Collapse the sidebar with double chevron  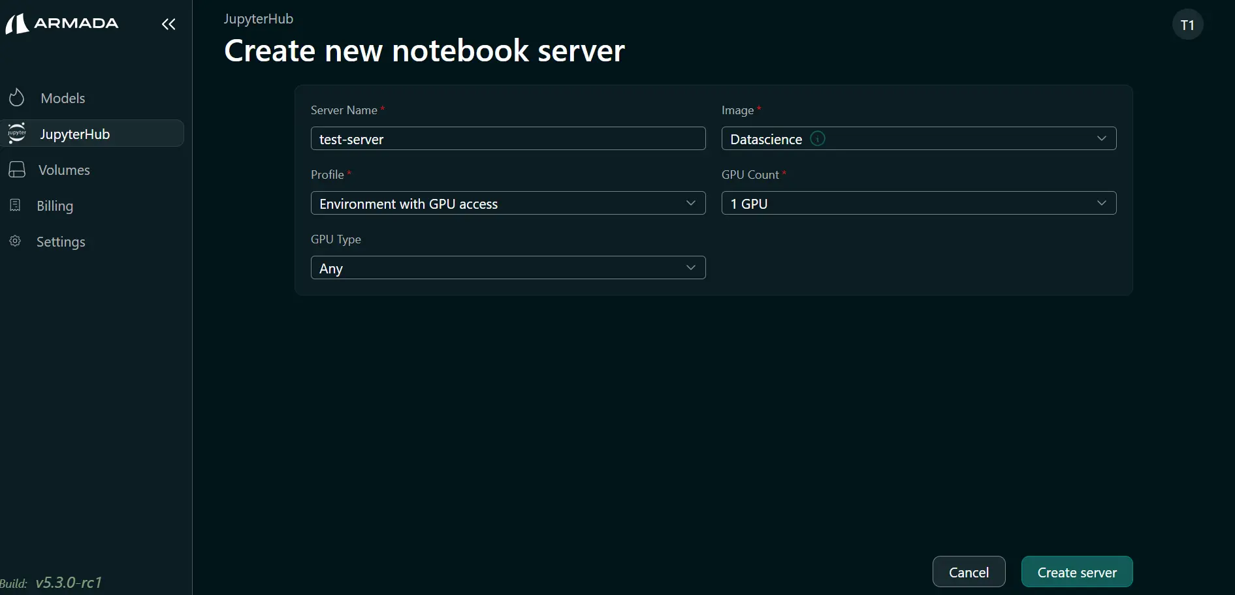(x=168, y=24)
